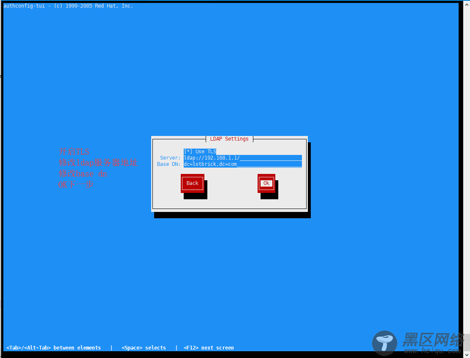Click the '<Space> selects' hint text
Image resolution: width=470 pixels, height=358 pixels.
pos(144,348)
